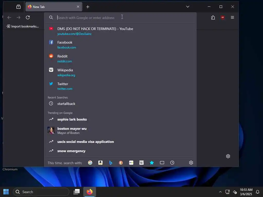Minimize the Firefox window

[x=209, y=7]
